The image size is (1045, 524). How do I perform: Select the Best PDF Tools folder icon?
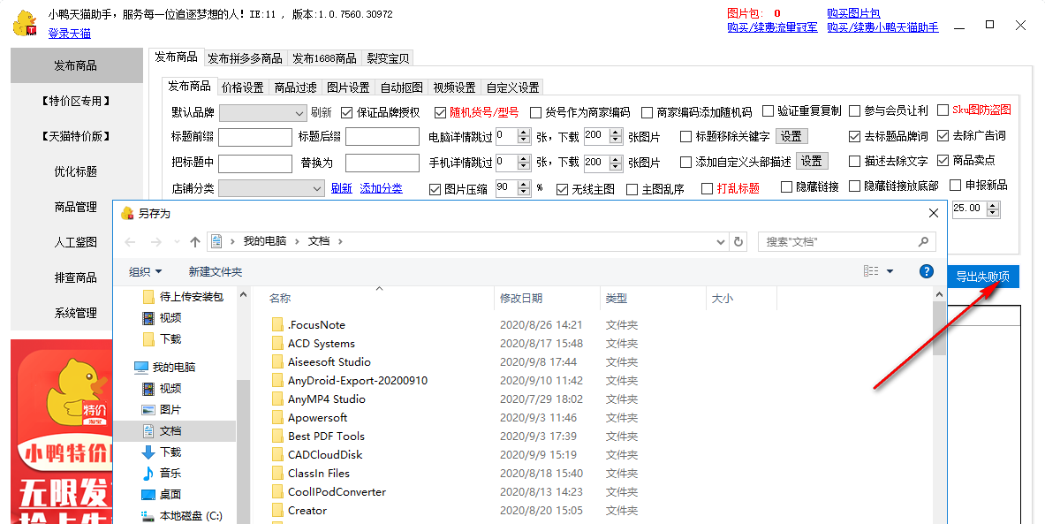pos(278,437)
